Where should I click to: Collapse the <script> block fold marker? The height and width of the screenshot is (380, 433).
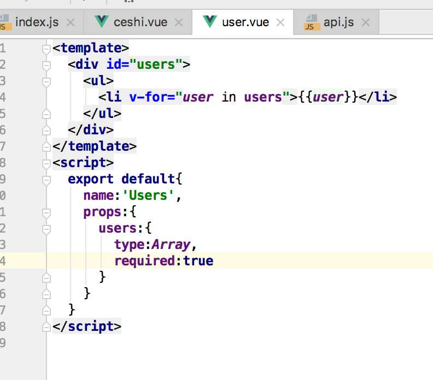click(46, 164)
